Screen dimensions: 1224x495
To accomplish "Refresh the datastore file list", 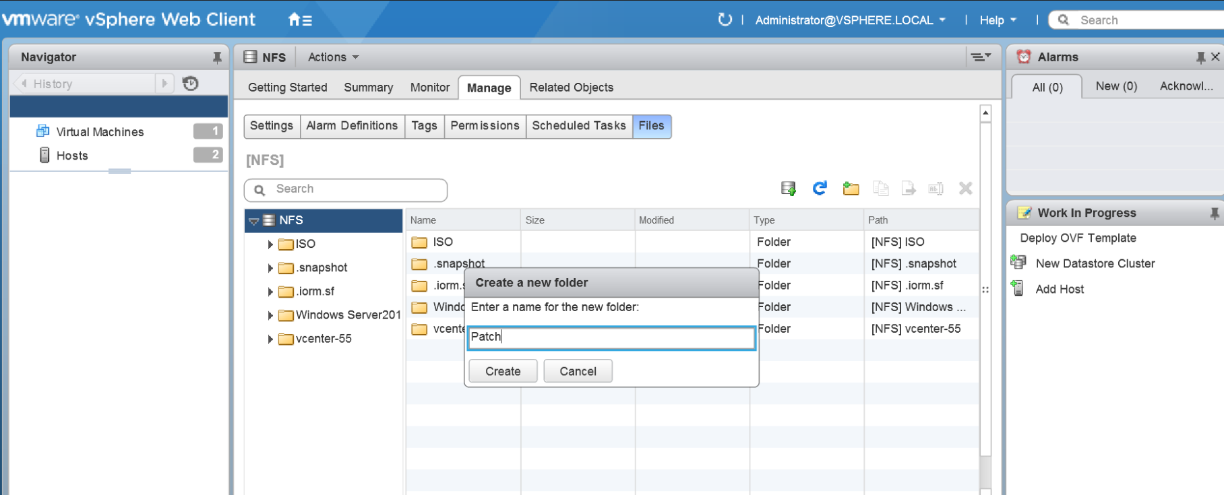I will pyautogui.click(x=820, y=189).
